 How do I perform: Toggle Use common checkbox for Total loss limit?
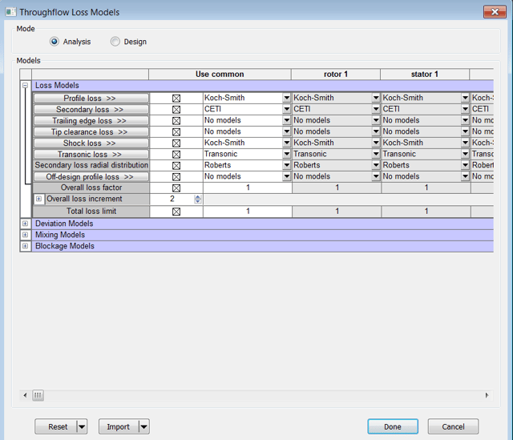click(x=176, y=212)
